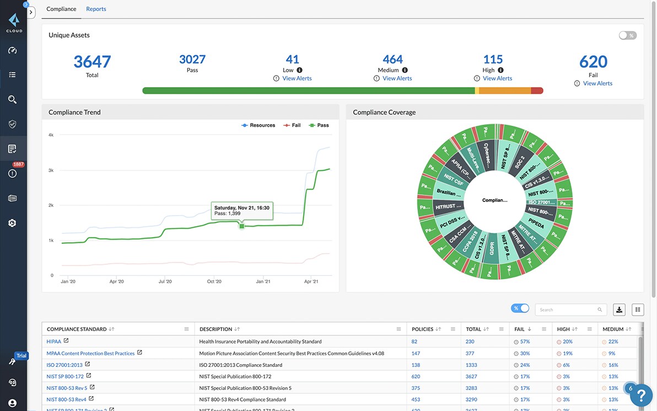Open the column chooser icon beside download

tap(637, 309)
